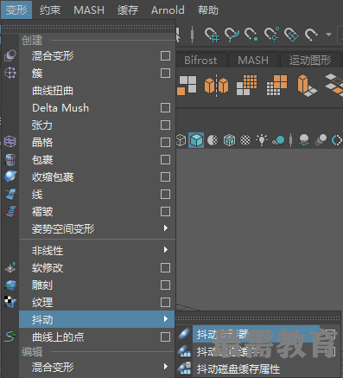
Task: Choose the 包裹 deformer
Action: [42, 160]
